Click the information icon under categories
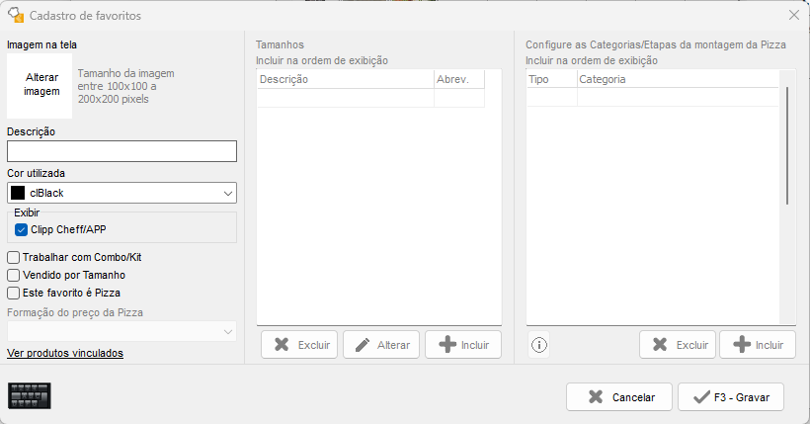The height and width of the screenshot is (424, 810). (x=539, y=345)
